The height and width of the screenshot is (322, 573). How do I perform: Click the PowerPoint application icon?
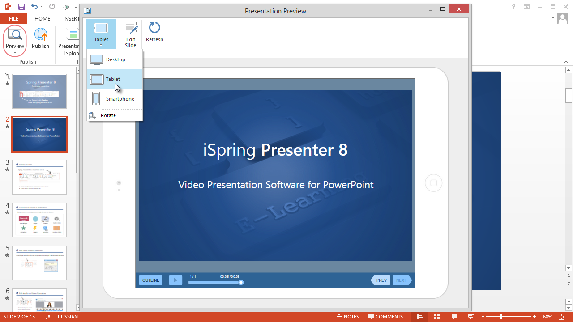click(8, 7)
